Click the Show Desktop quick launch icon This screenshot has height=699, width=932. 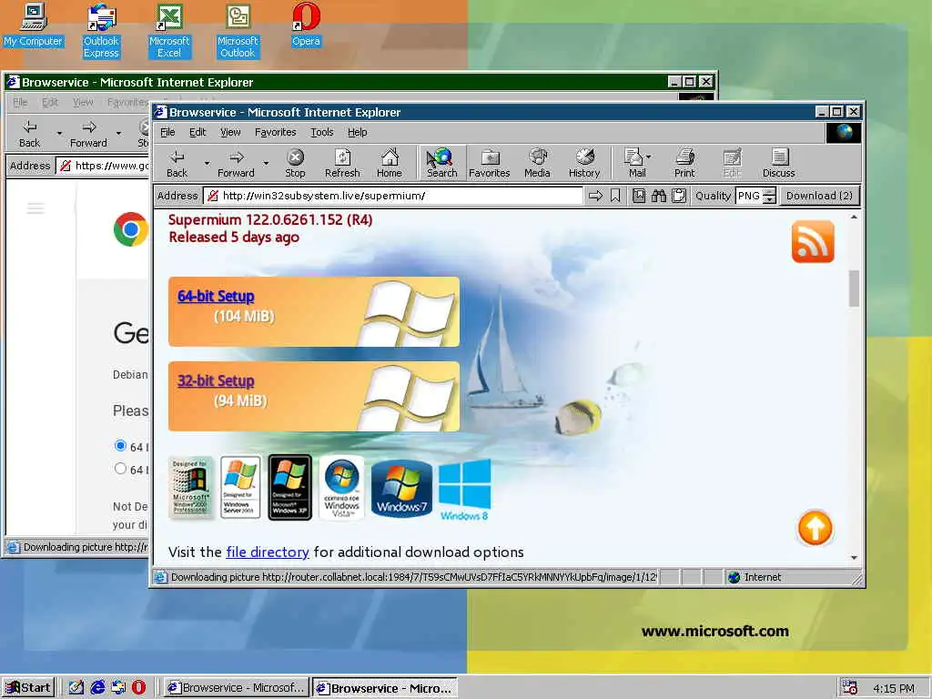76,687
